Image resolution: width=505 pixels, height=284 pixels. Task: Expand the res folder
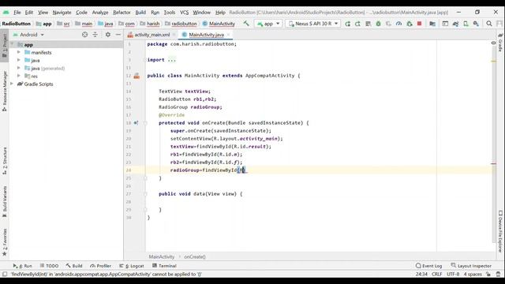[x=19, y=76]
